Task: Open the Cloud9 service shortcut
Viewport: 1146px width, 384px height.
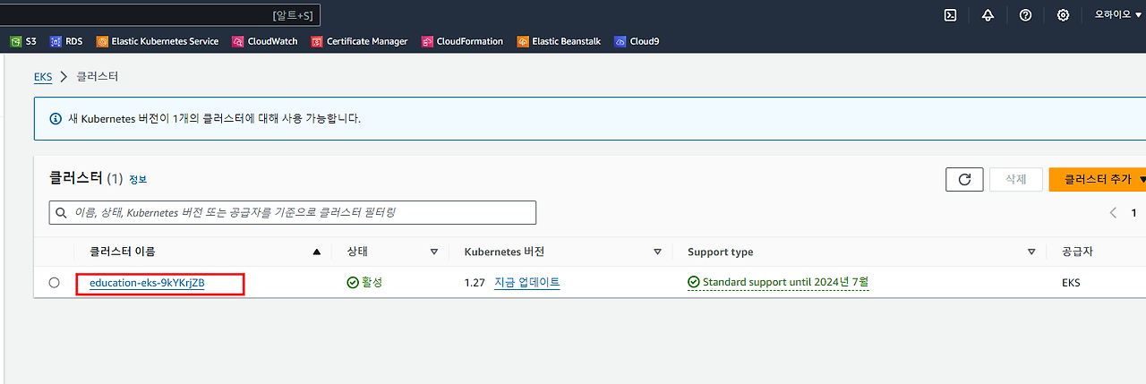Action: (637, 41)
